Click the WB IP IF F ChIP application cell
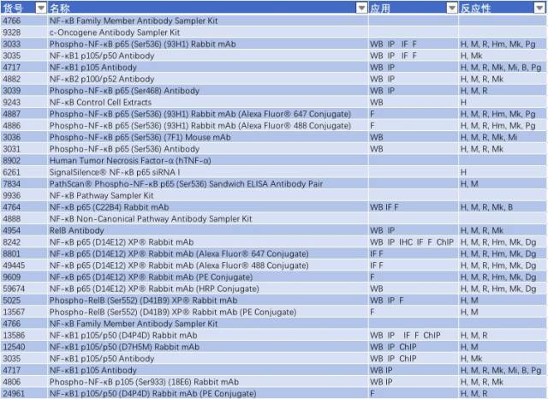 tap(413, 335)
